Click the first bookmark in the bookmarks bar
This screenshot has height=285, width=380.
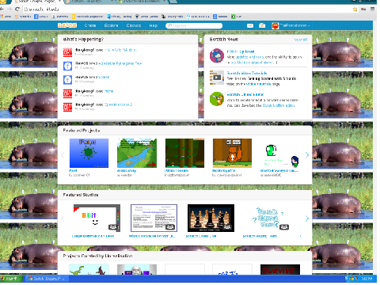(6, 17)
